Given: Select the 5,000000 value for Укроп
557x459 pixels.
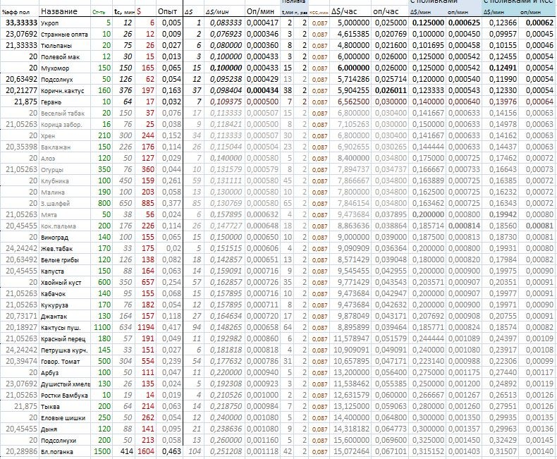Looking at the screenshot, I should pos(353,23).
